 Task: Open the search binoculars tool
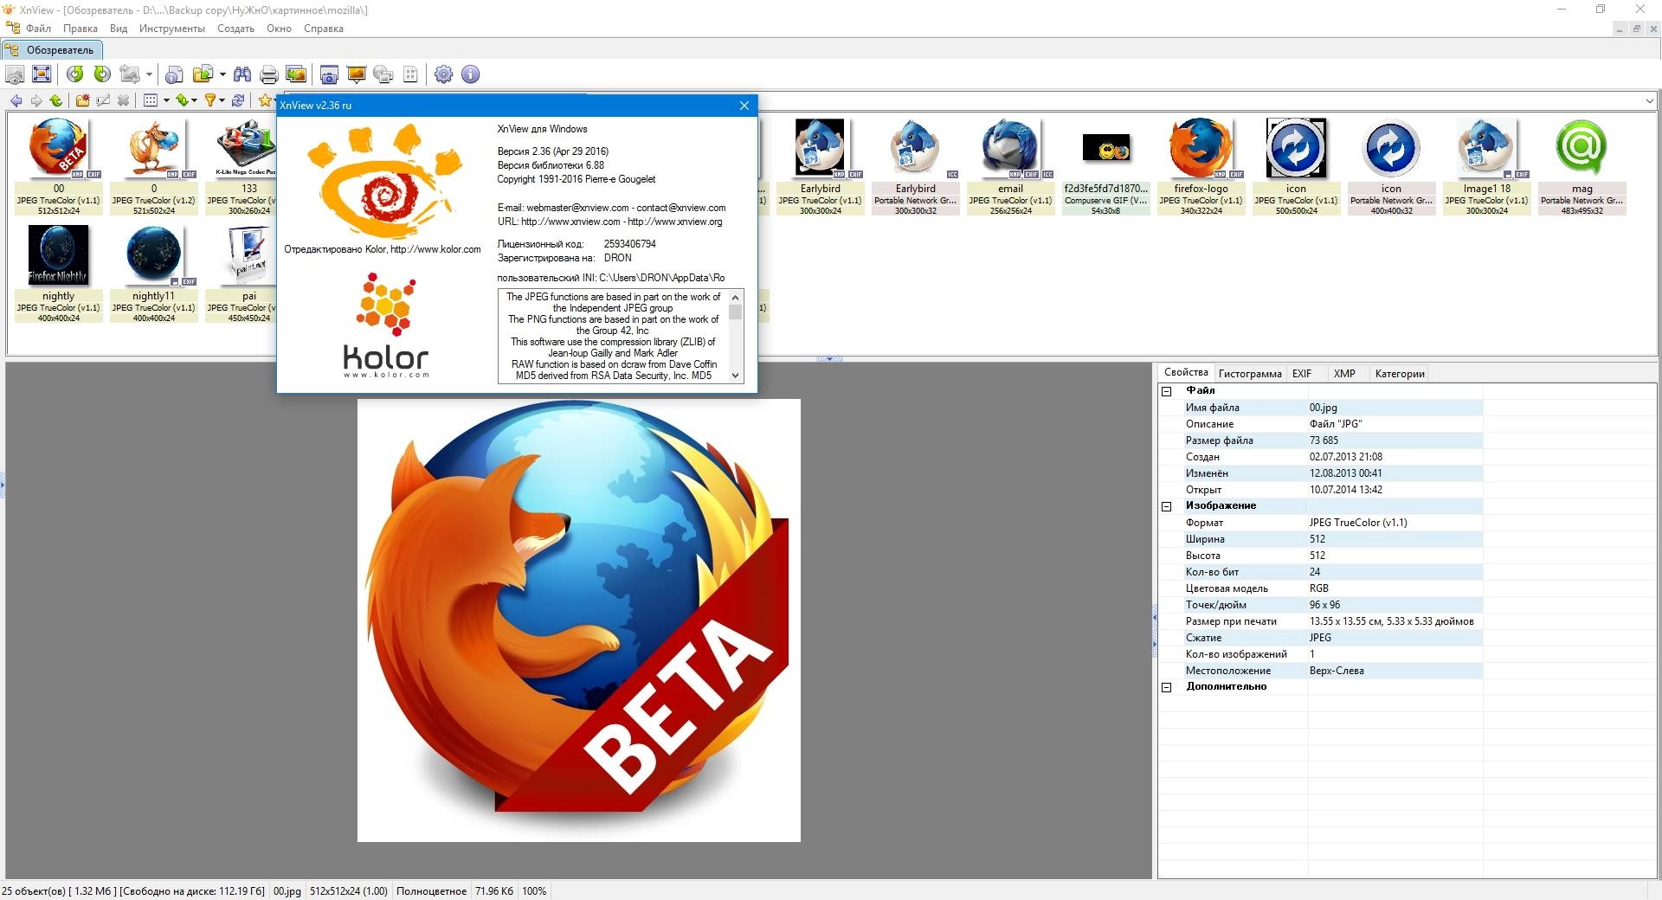coord(242,74)
